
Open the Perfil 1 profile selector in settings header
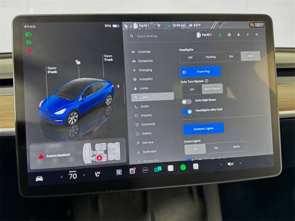[204, 35]
